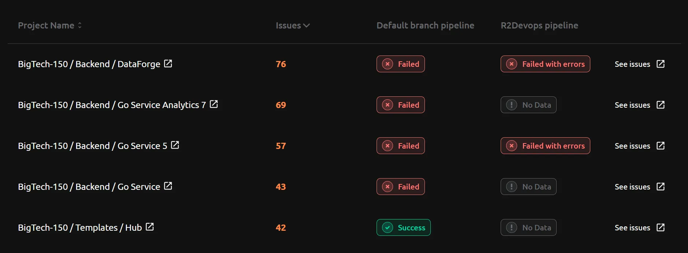Click external link icon beside DataForge See issues
The height and width of the screenshot is (253, 688).
pyautogui.click(x=661, y=64)
